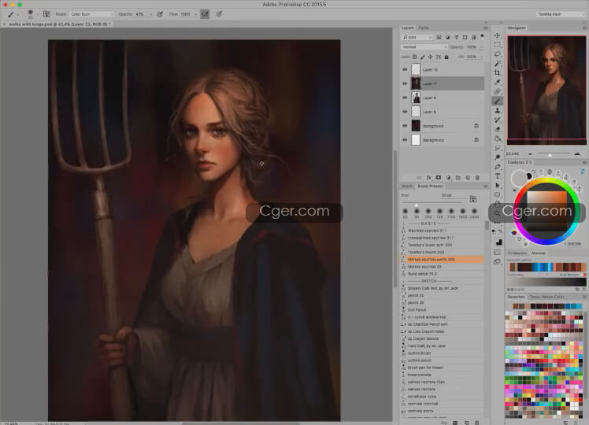
Task: Hide Layer 10 with its eye icon
Action: coord(405,69)
